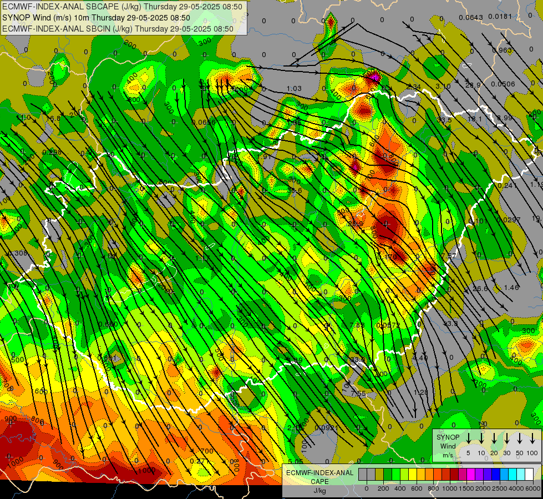Click the 36.6 value on map
Viewport: 543px width, 499px height.
[x=295, y=191]
